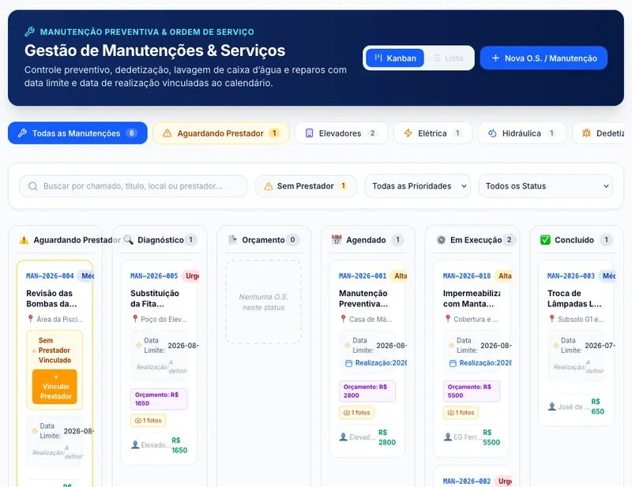The width and height of the screenshot is (632, 487).
Task: Open Todas as Prioridades dropdown
Action: coord(418,186)
